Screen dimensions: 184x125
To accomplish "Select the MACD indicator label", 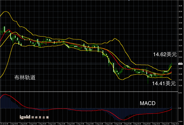I will click(148, 103).
